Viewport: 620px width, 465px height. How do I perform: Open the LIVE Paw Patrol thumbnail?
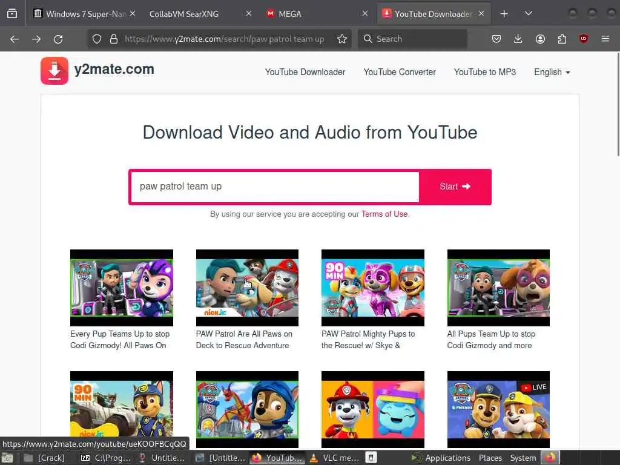(x=498, y=409)
